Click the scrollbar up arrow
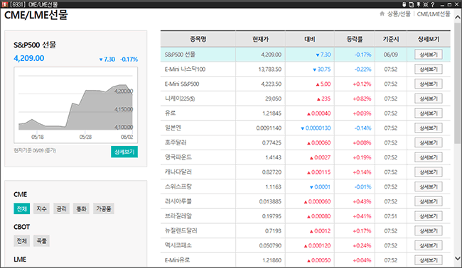Screen dimensions: 462x268 point(458,17)
